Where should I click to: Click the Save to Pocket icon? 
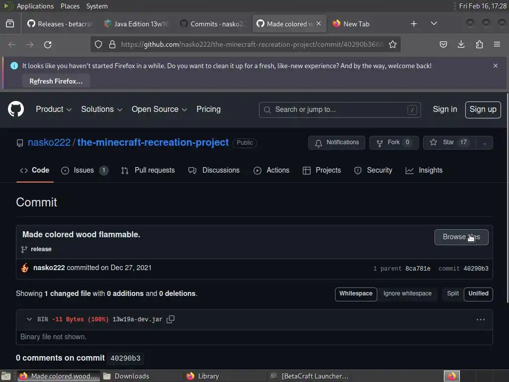443,44
